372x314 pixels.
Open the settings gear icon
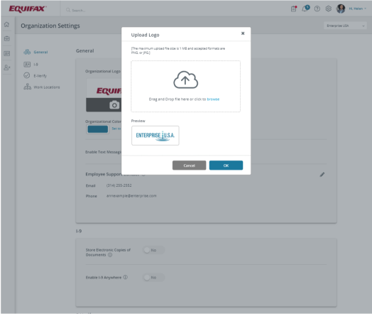[329, 9]
